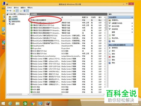Click the rules list horizontal scrollbar
This screenshot has height=106, width=141.
[47, 94]
